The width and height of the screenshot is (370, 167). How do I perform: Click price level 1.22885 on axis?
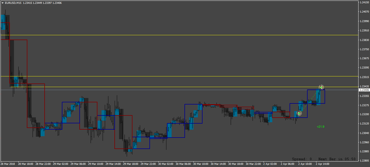364,151
